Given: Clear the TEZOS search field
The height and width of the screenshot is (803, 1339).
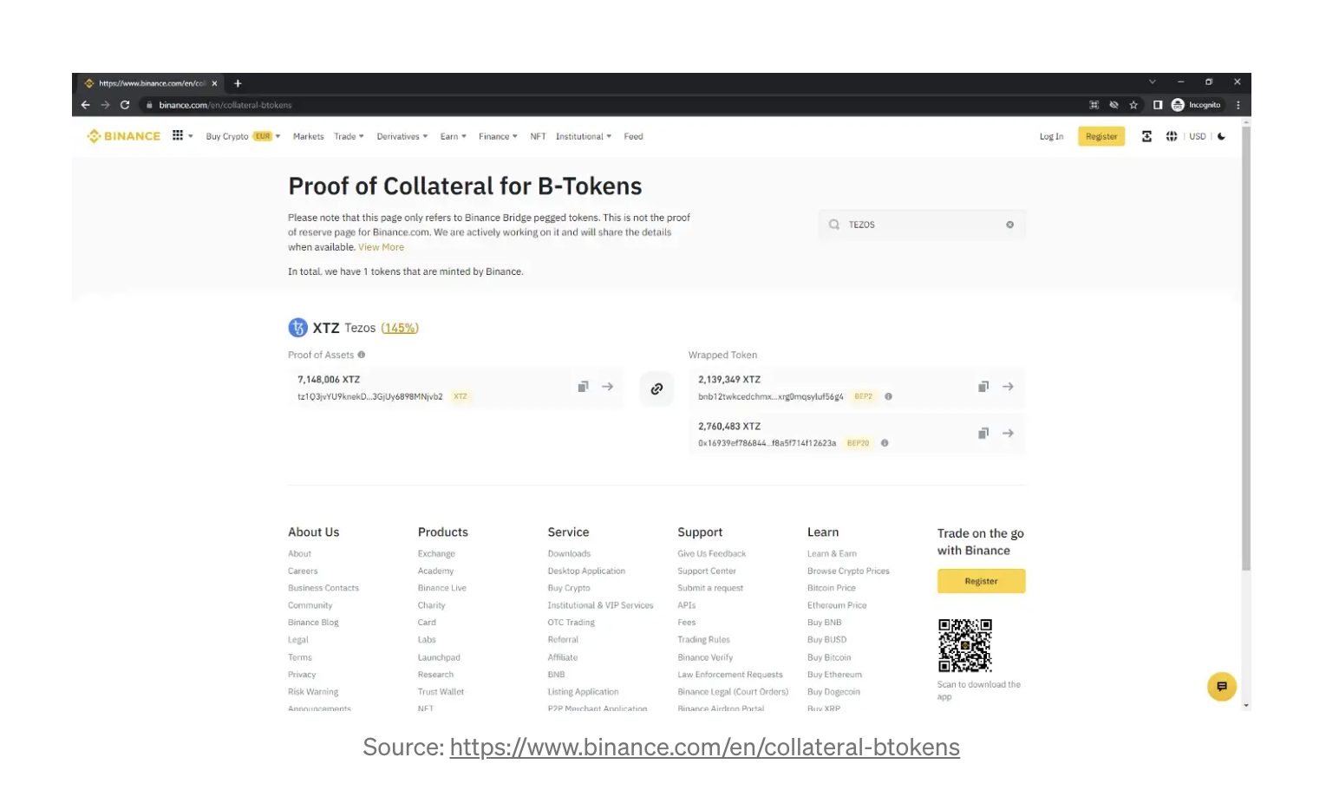Looking at the screenshot, I should click(x=1009, y=225).
